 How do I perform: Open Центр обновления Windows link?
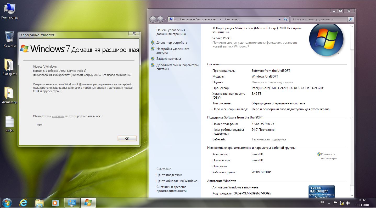pos(177,181)
